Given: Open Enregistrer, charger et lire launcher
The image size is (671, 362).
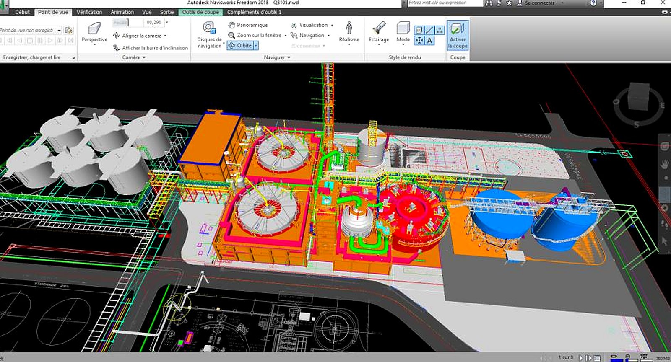Looking at the screenshot, I should tap(73, 58).
